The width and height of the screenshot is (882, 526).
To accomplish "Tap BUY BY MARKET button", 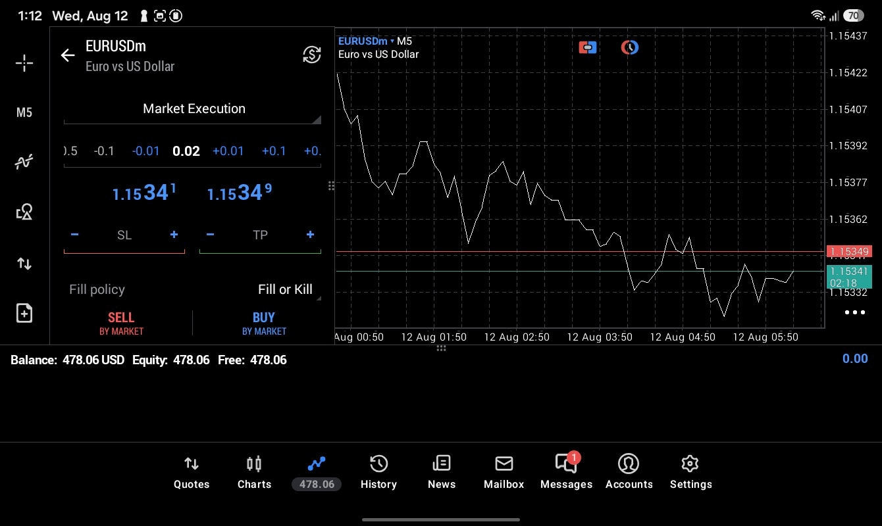I will pos(264,323).
